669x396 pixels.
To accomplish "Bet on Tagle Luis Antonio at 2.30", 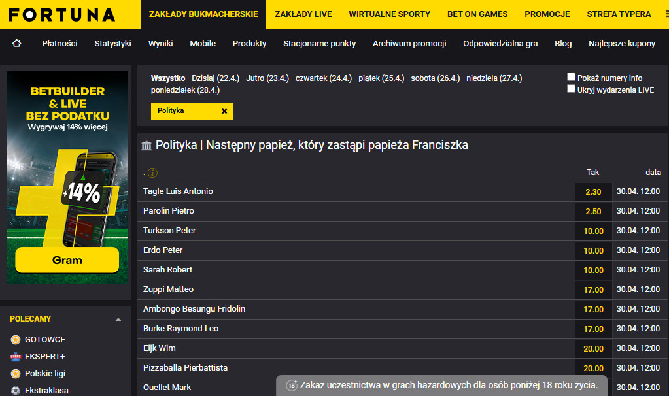I will tap(593, 192).
